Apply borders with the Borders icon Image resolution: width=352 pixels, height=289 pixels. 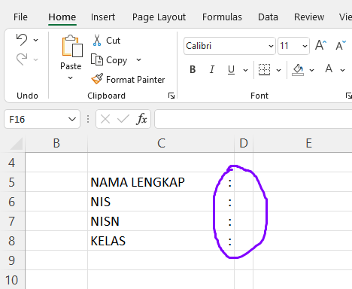(x=264, y=69)
